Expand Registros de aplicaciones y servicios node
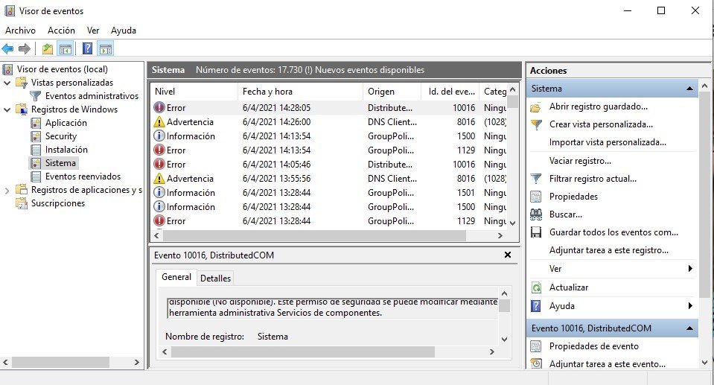The height and width of the screenshot is (385, 714). (7, 190)
